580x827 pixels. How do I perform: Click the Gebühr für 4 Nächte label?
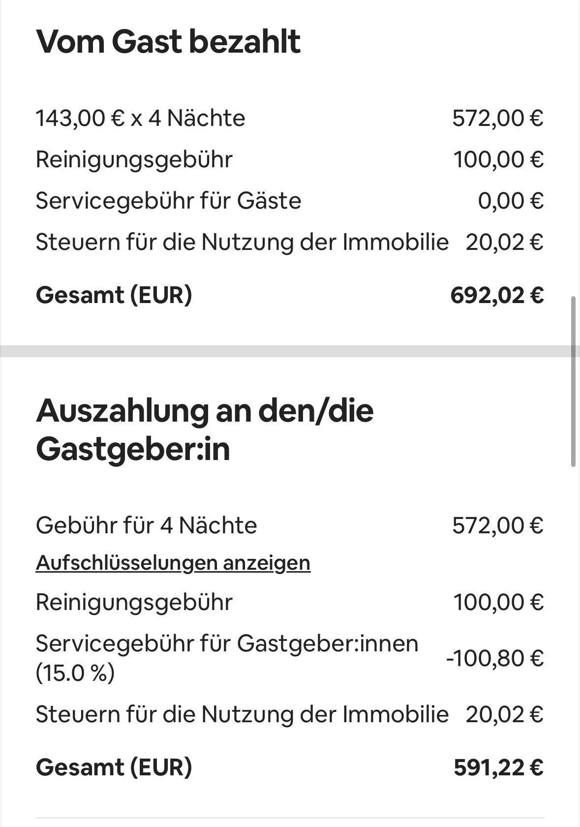coord(147,525)
